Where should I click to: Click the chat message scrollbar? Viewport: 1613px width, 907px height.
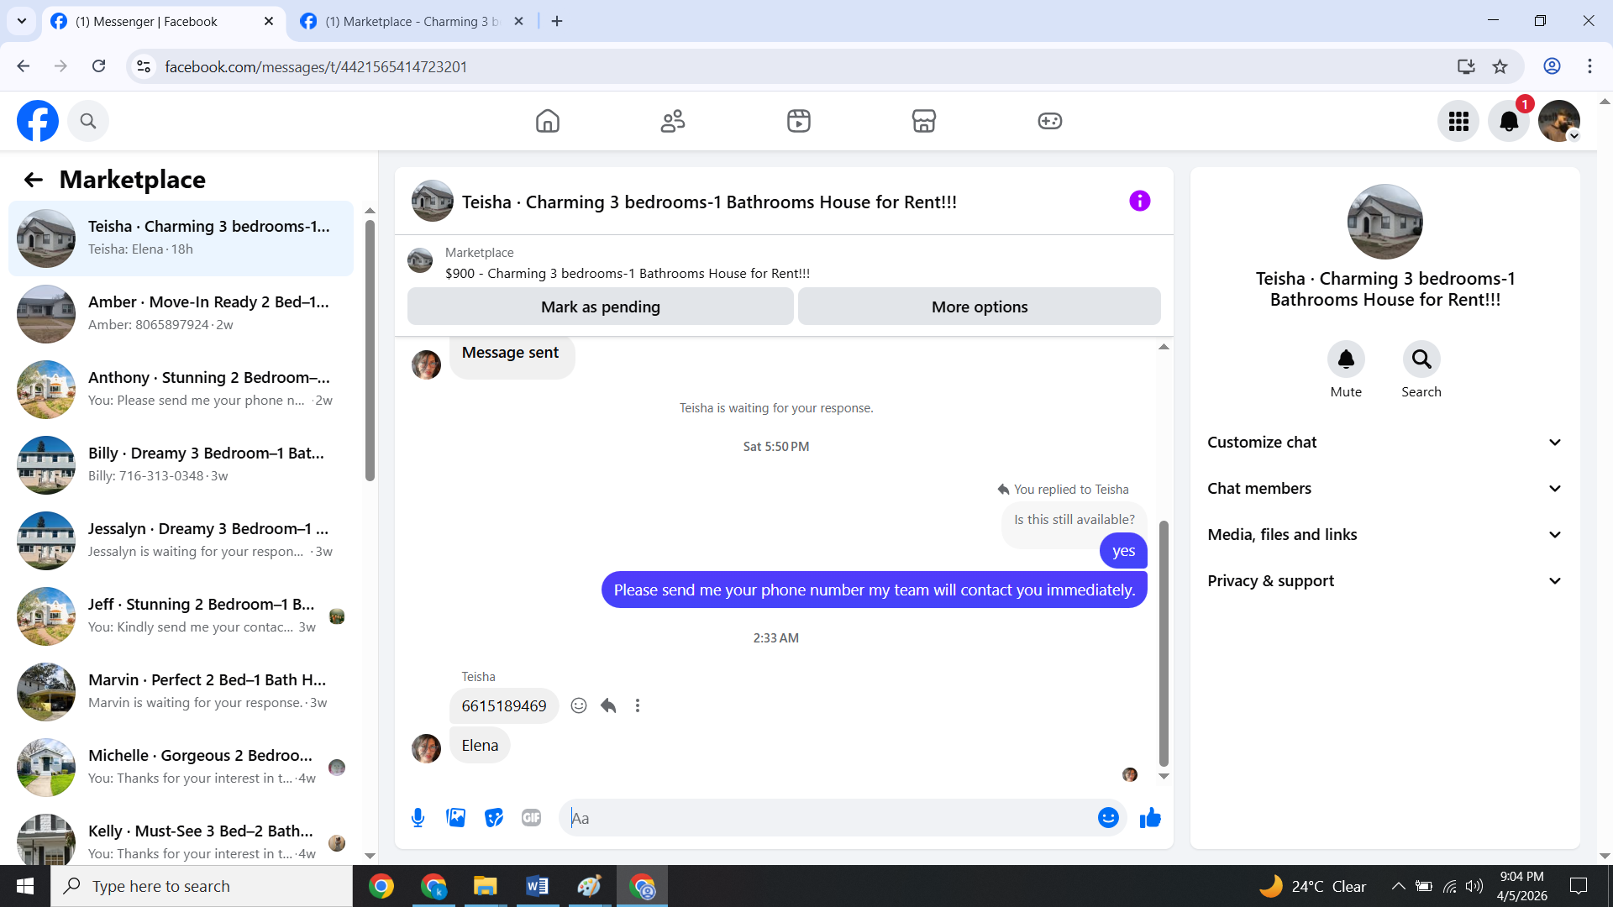tap(1164, 642)
